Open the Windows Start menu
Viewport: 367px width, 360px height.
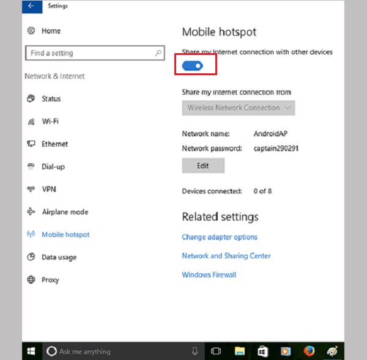[31, 351]
